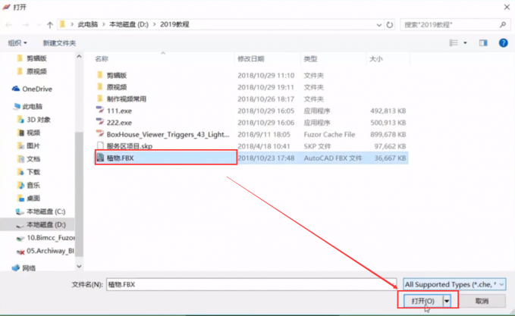Select the 服务区项目.skp file icon
The image size is (515, 316).
pos(100,146)
